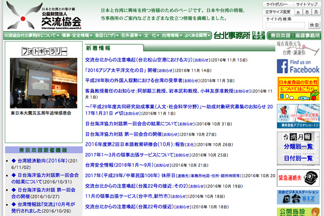Click the 東京本部新着情報 section header
324x216 pixels.
44,150
